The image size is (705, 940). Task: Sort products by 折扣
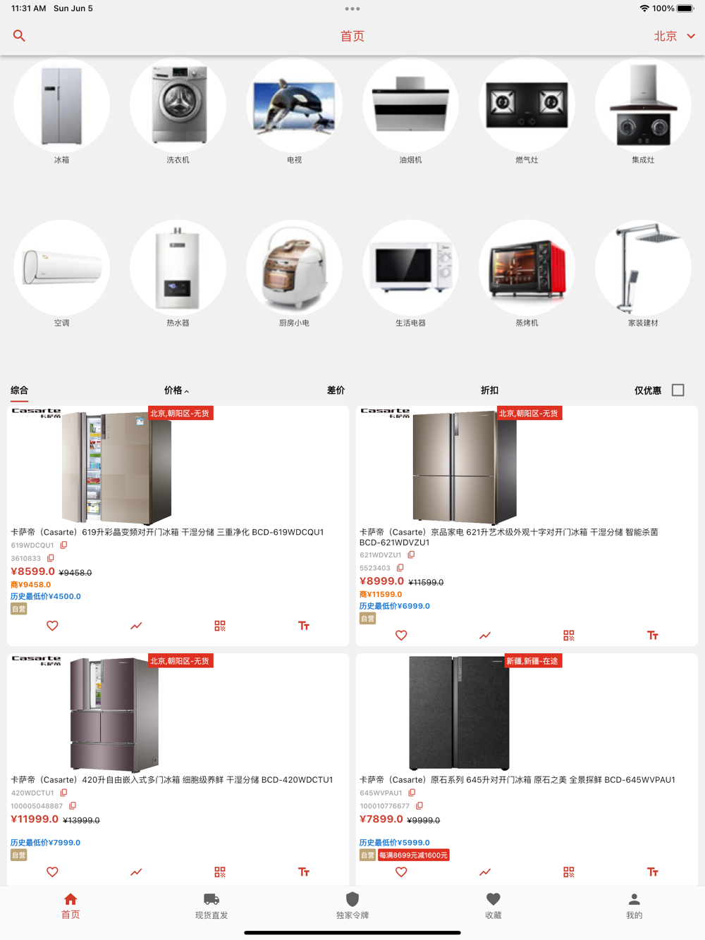[x=489, y=390]
